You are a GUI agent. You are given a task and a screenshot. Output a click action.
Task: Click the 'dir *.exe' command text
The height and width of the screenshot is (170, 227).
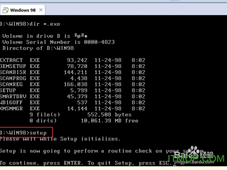[45, 24]
